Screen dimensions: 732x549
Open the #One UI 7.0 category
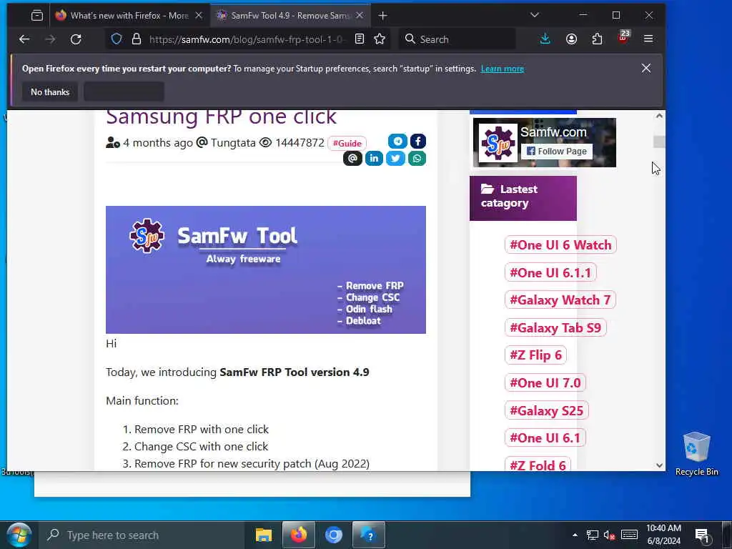(545, 383)
